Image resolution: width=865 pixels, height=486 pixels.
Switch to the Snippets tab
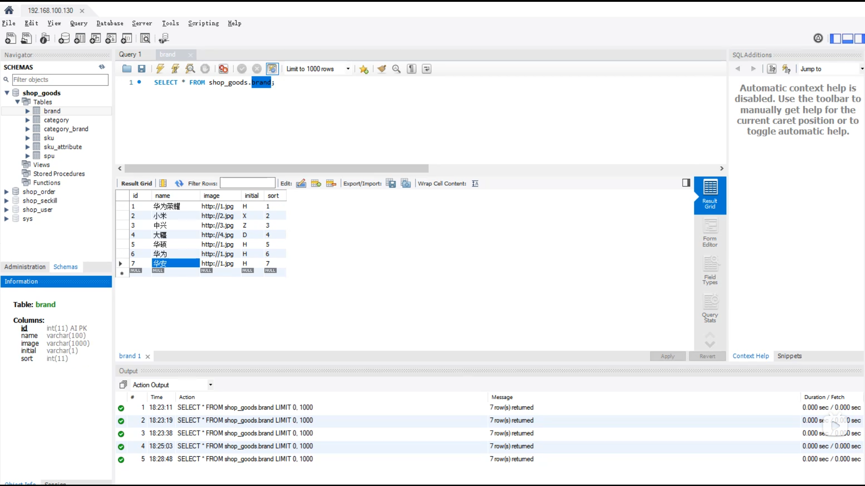coord(790,356)
